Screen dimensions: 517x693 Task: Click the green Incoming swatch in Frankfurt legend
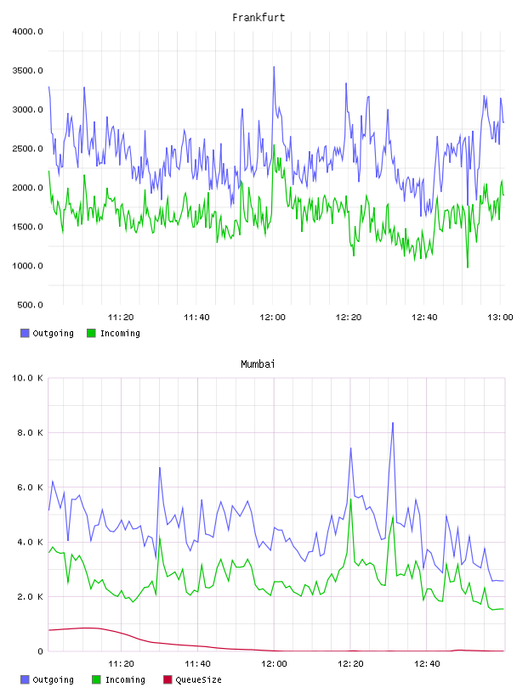(91, 333)
